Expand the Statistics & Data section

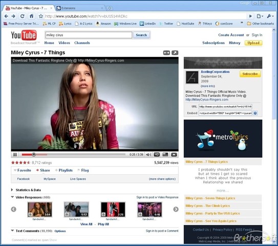point(26,190)
